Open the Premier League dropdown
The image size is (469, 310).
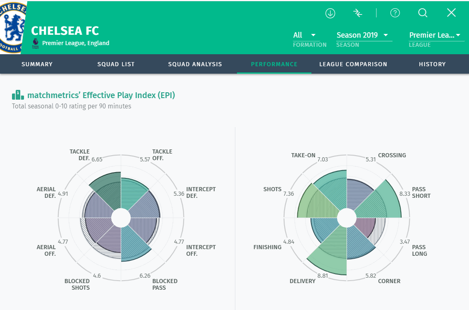(x=436, y=35)
